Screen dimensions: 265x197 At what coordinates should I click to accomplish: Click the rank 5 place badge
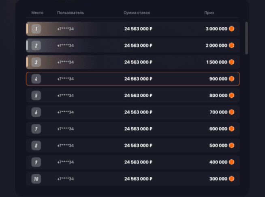[36, 96]
